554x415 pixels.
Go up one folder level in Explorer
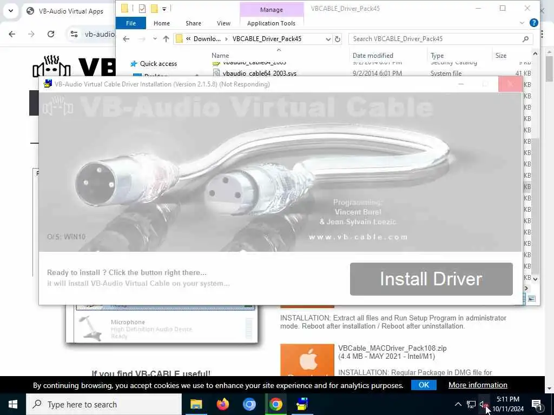coord(166,39)
